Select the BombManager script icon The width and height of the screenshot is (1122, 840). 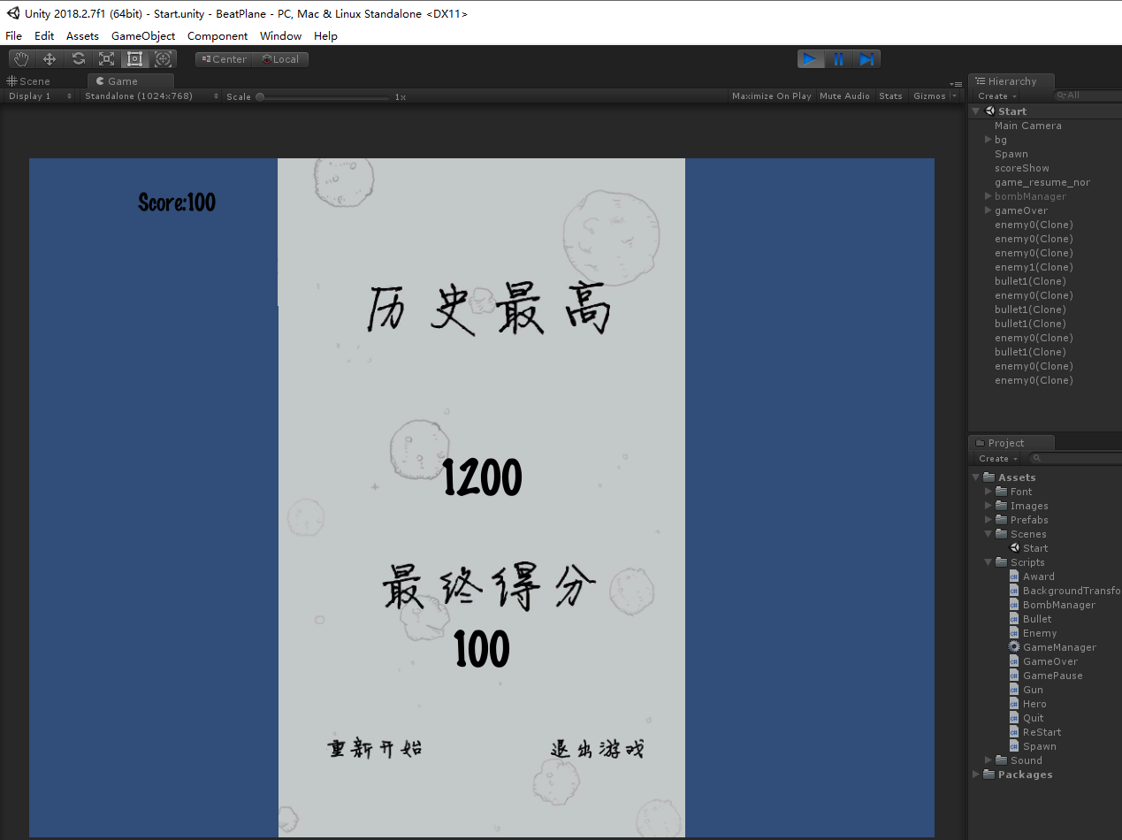click(1014, 605)
